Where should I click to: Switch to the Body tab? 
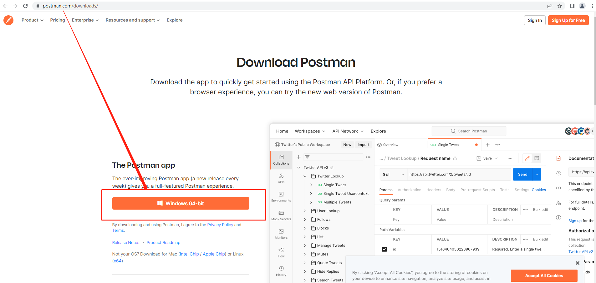coord(451,190)
